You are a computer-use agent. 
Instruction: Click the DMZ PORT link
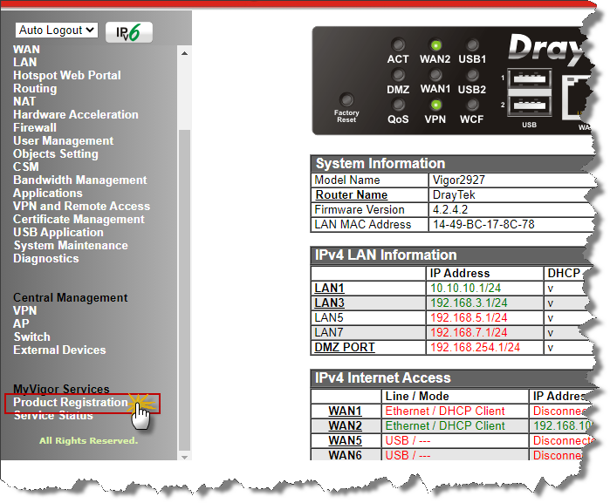pyautogui.click(x=345, y=347)
